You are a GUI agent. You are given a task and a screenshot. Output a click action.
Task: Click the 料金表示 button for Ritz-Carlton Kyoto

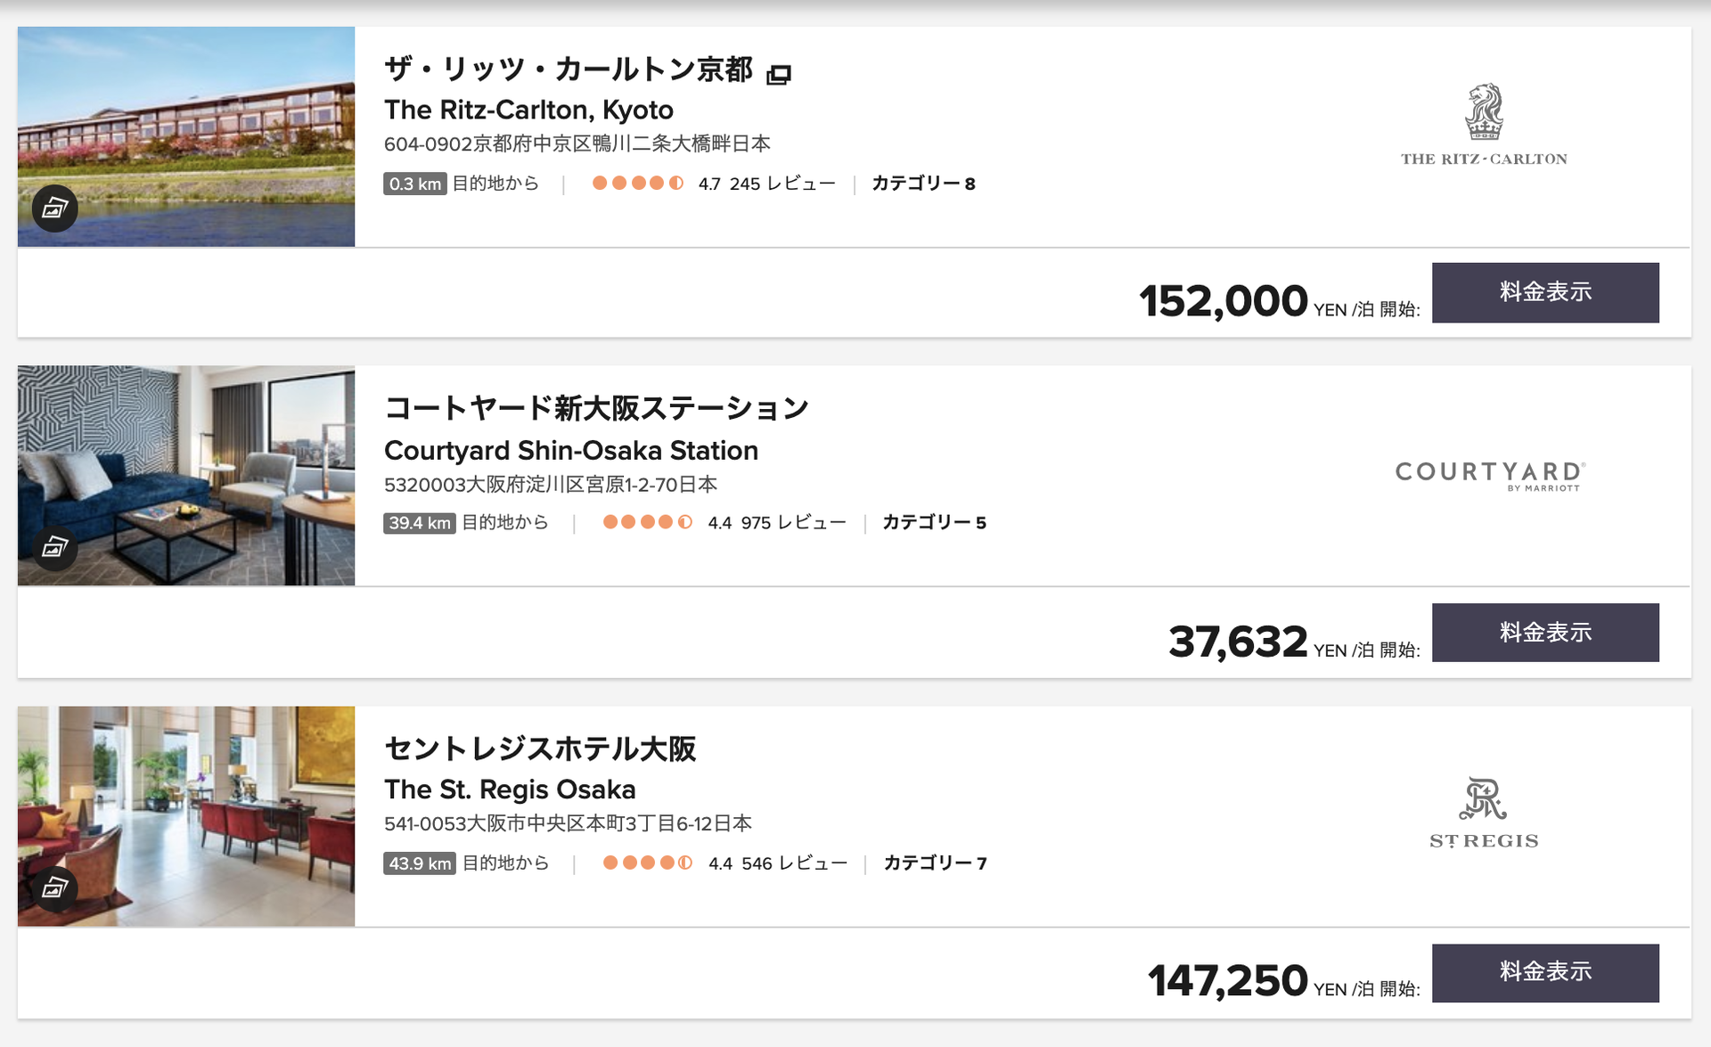point(1545,292)
